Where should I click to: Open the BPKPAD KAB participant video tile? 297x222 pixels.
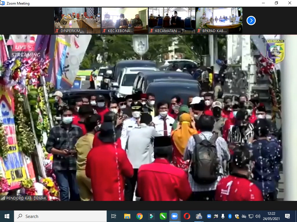(x=219, y=21)
